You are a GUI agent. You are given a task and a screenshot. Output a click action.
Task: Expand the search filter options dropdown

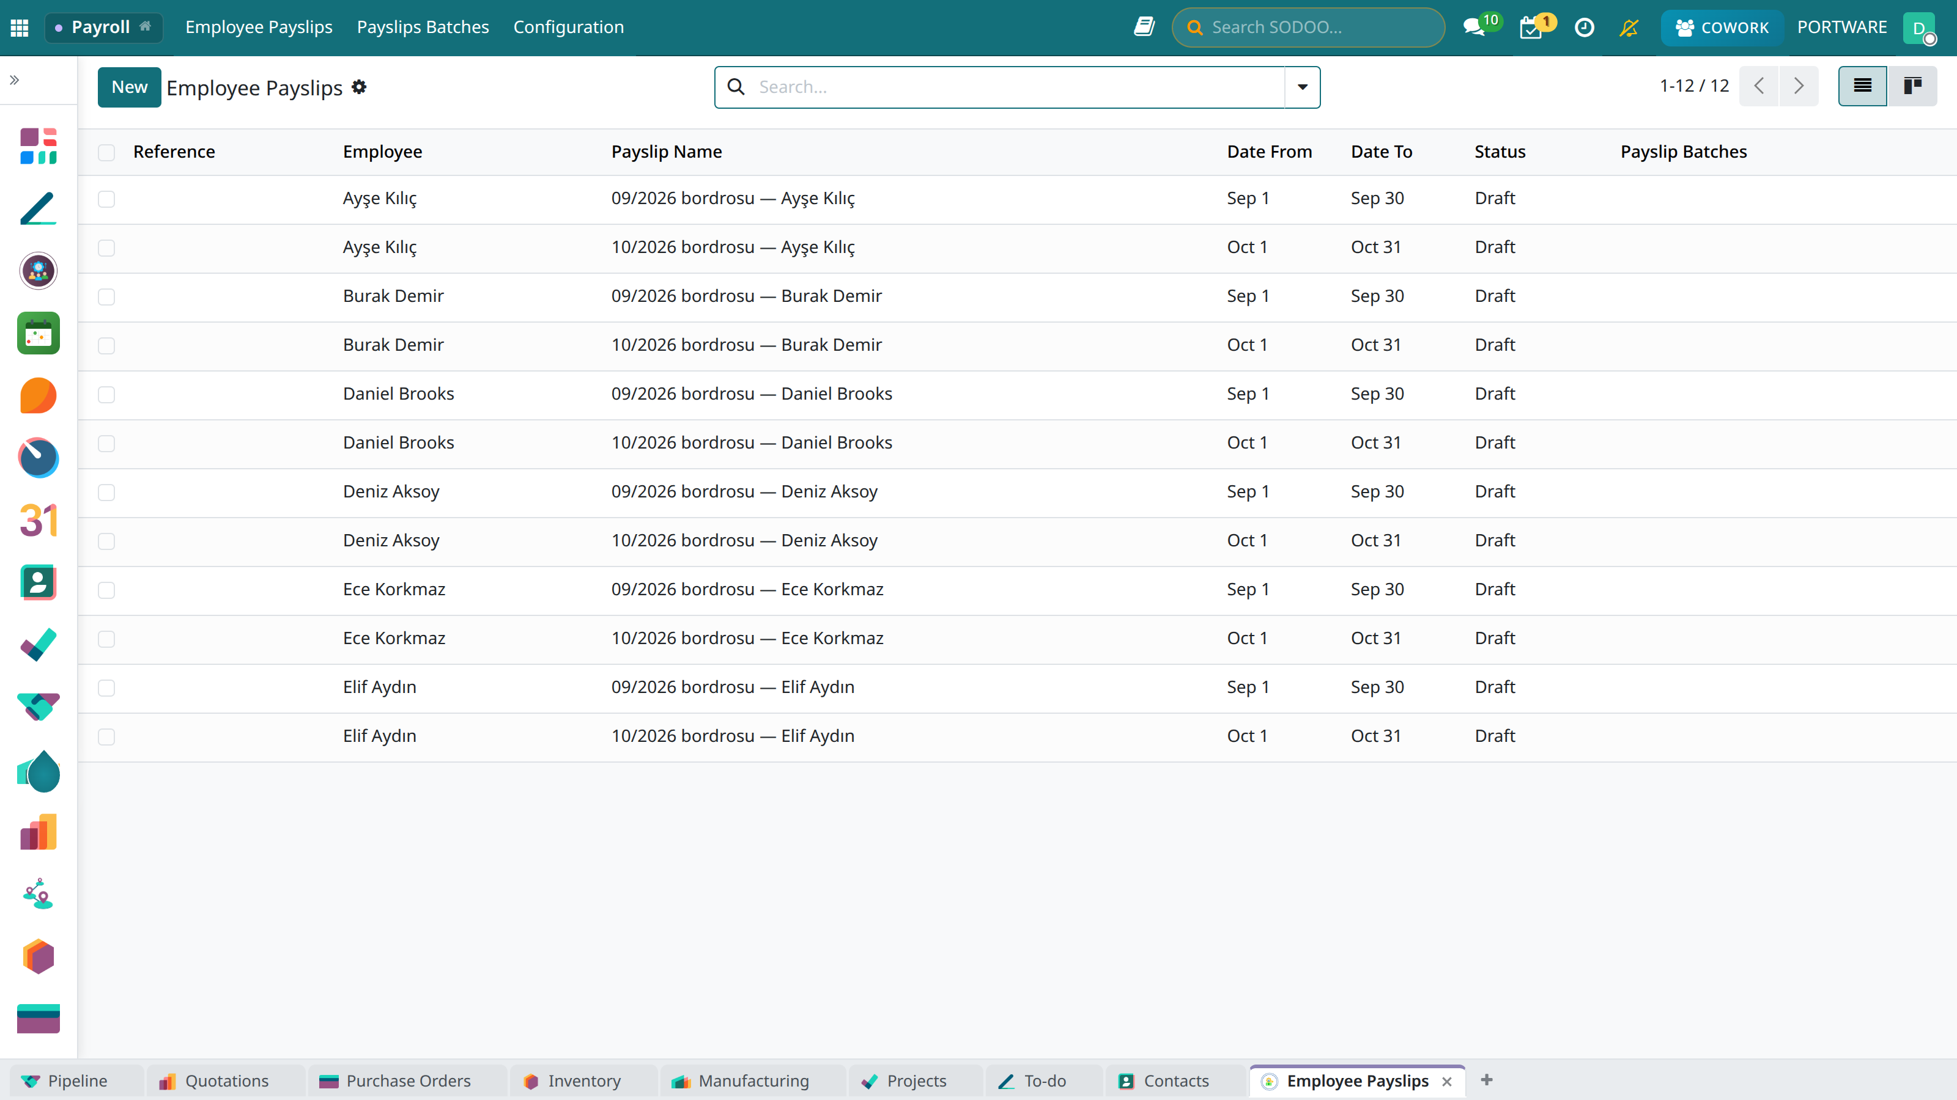1302,87
